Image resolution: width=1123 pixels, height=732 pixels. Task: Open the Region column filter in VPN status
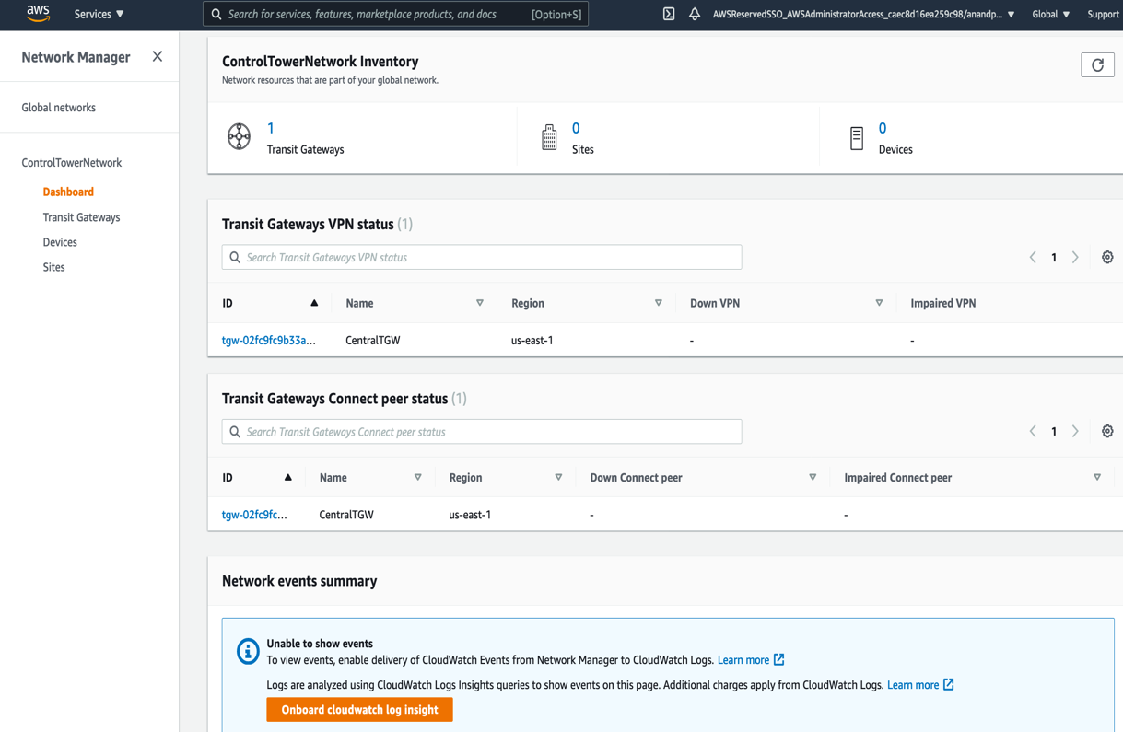tap(659, 302)
